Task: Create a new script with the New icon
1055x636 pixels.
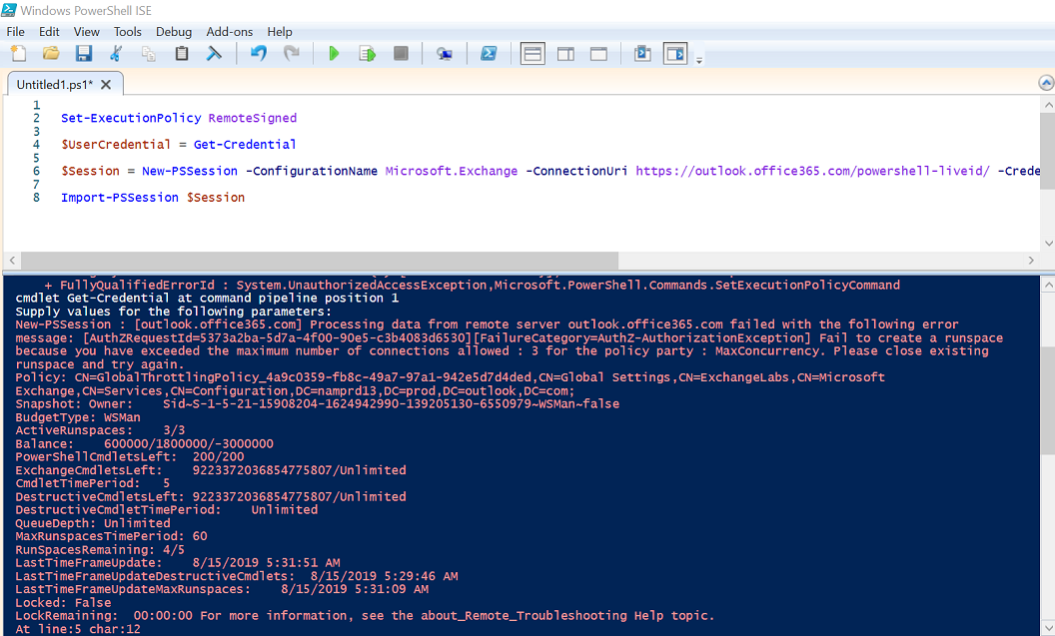Action: click(19, 53)
